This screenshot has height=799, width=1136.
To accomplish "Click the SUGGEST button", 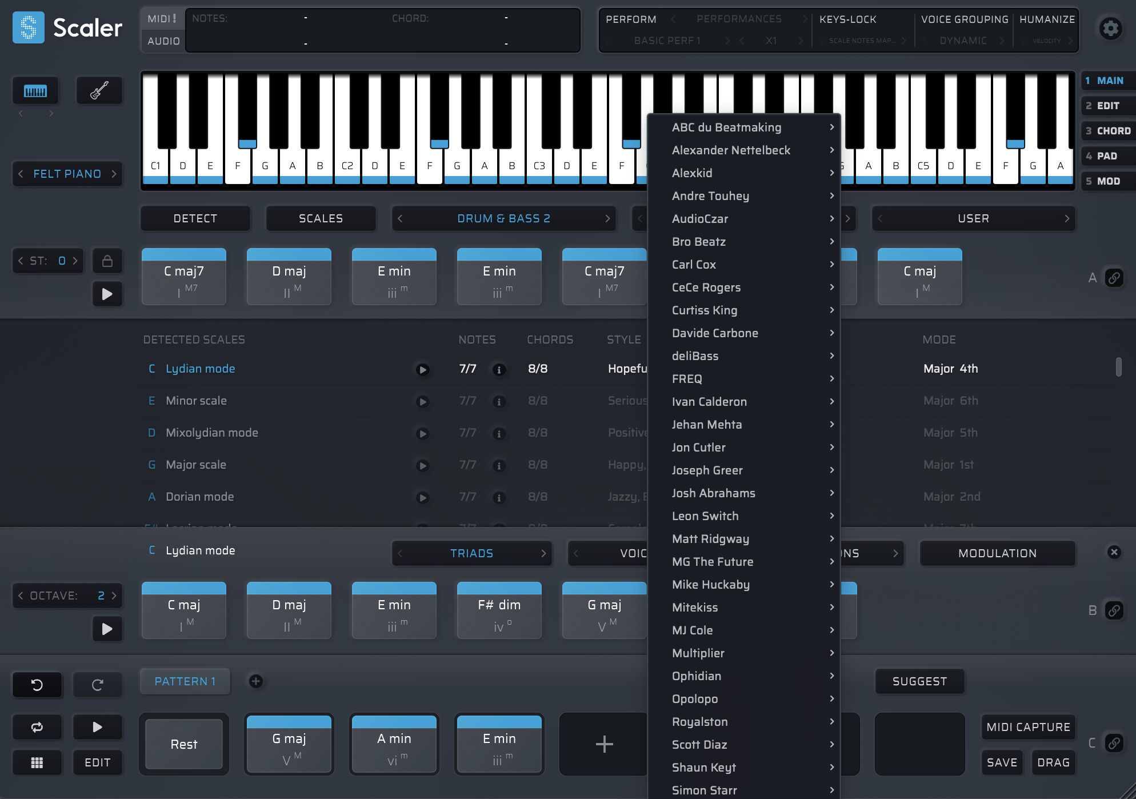I will tap(919, 681).
